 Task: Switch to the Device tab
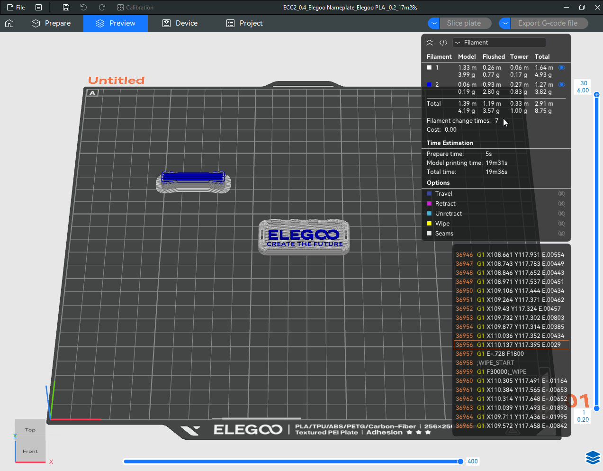pyautogui.click(x=180, y=23)
